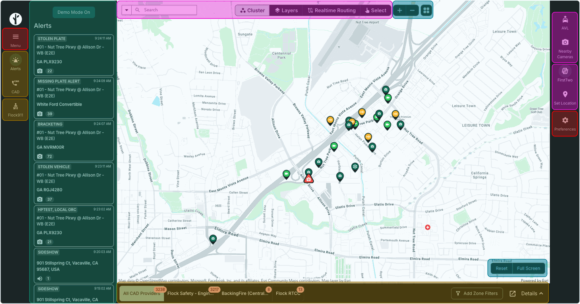Click the red triangle alert map marker
The width and height of the screenshot is (580, 304).
point(309,179)
